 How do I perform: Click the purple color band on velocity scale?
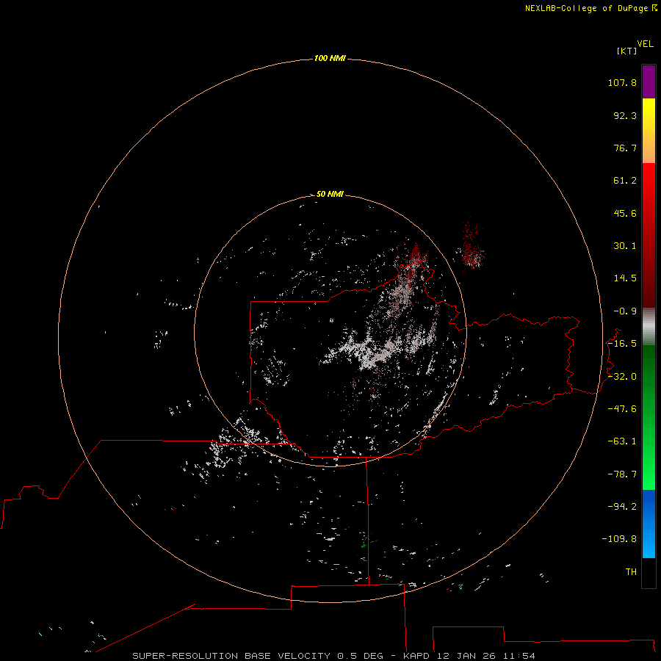click(649, 82)
